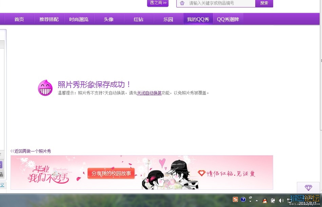Click the 情侣红钻.见证爱 banner text
The image size is (322, 207).
click(x=231, y=174)
